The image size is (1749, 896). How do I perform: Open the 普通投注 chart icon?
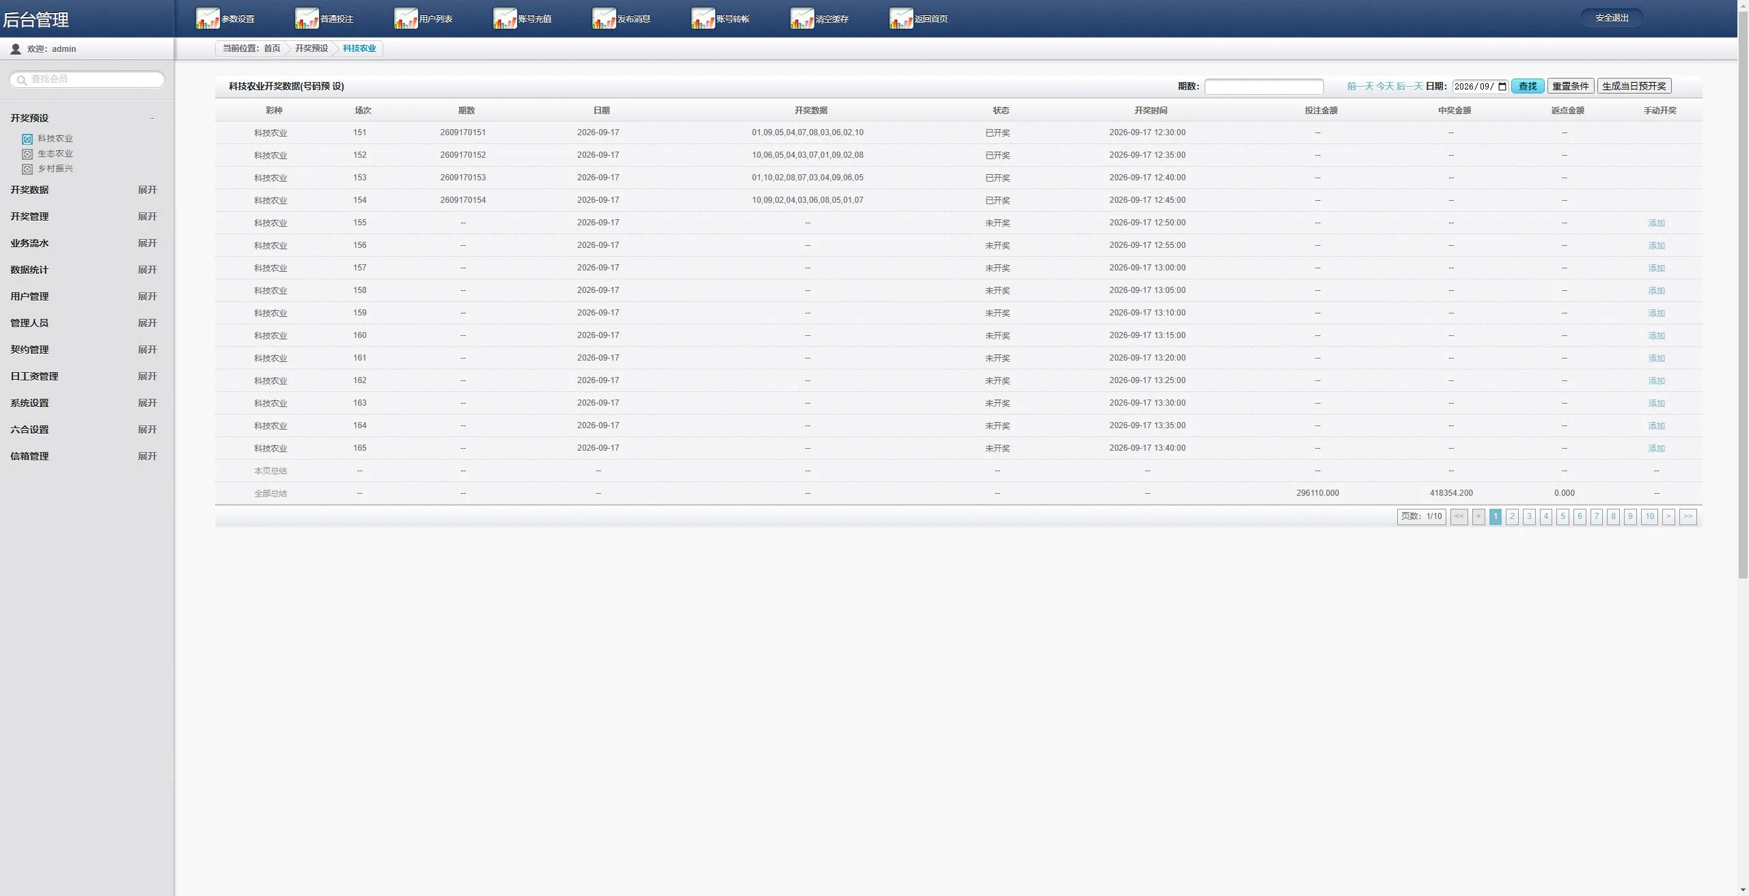pyautogui.click(x=307, y=18)
